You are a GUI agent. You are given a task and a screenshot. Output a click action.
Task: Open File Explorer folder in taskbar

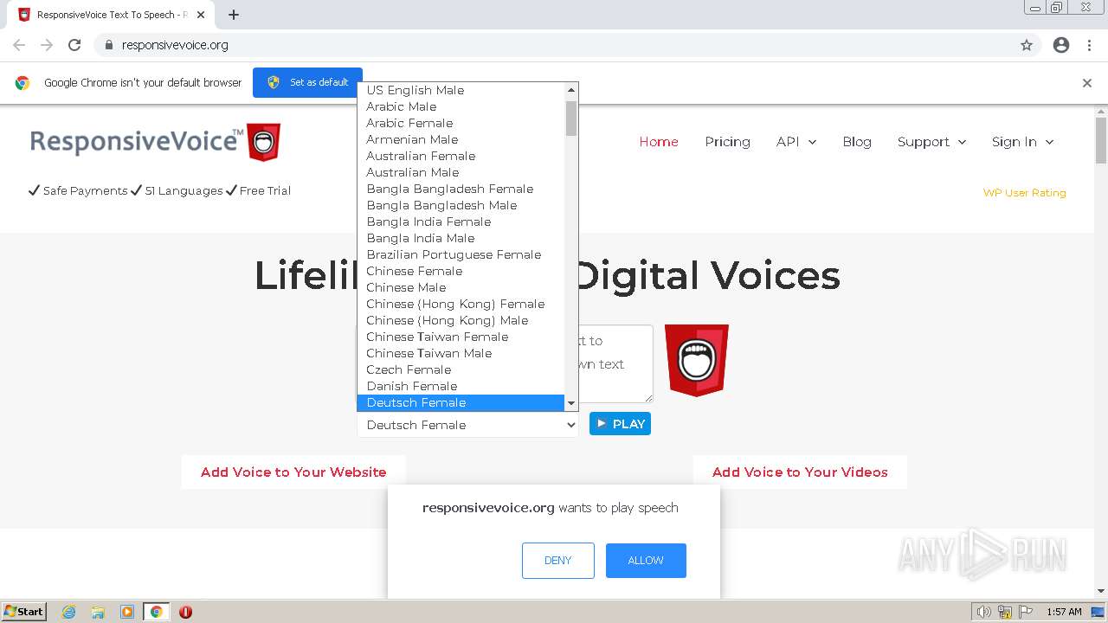[x=98, y=612]
